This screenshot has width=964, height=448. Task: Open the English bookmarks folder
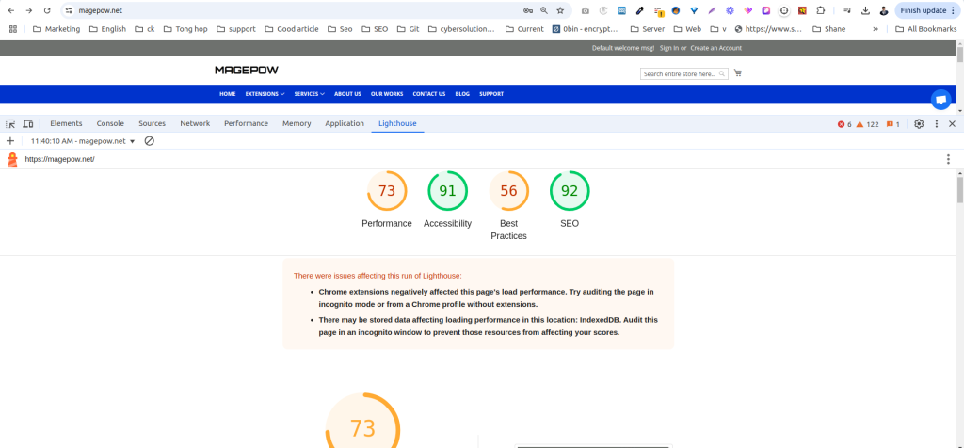tap(107, 29)
